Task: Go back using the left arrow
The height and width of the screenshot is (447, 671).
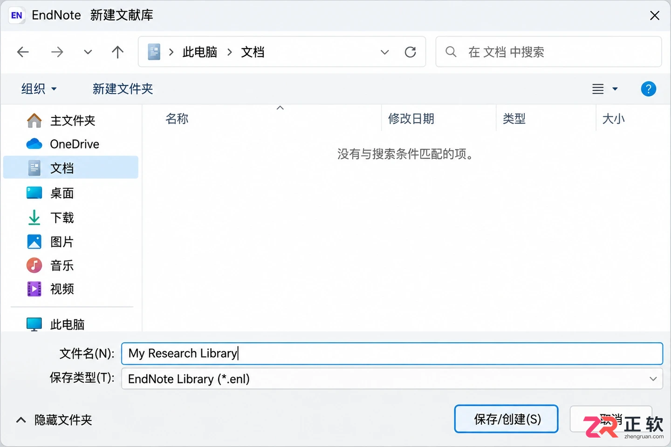Action: click(x=23, y=52)
